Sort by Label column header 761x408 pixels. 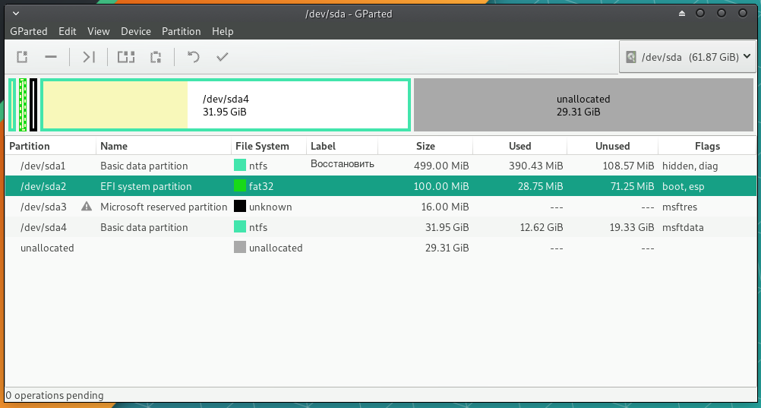(343, 146)
